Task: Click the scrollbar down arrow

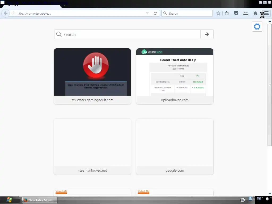Action: coord(270,194)
